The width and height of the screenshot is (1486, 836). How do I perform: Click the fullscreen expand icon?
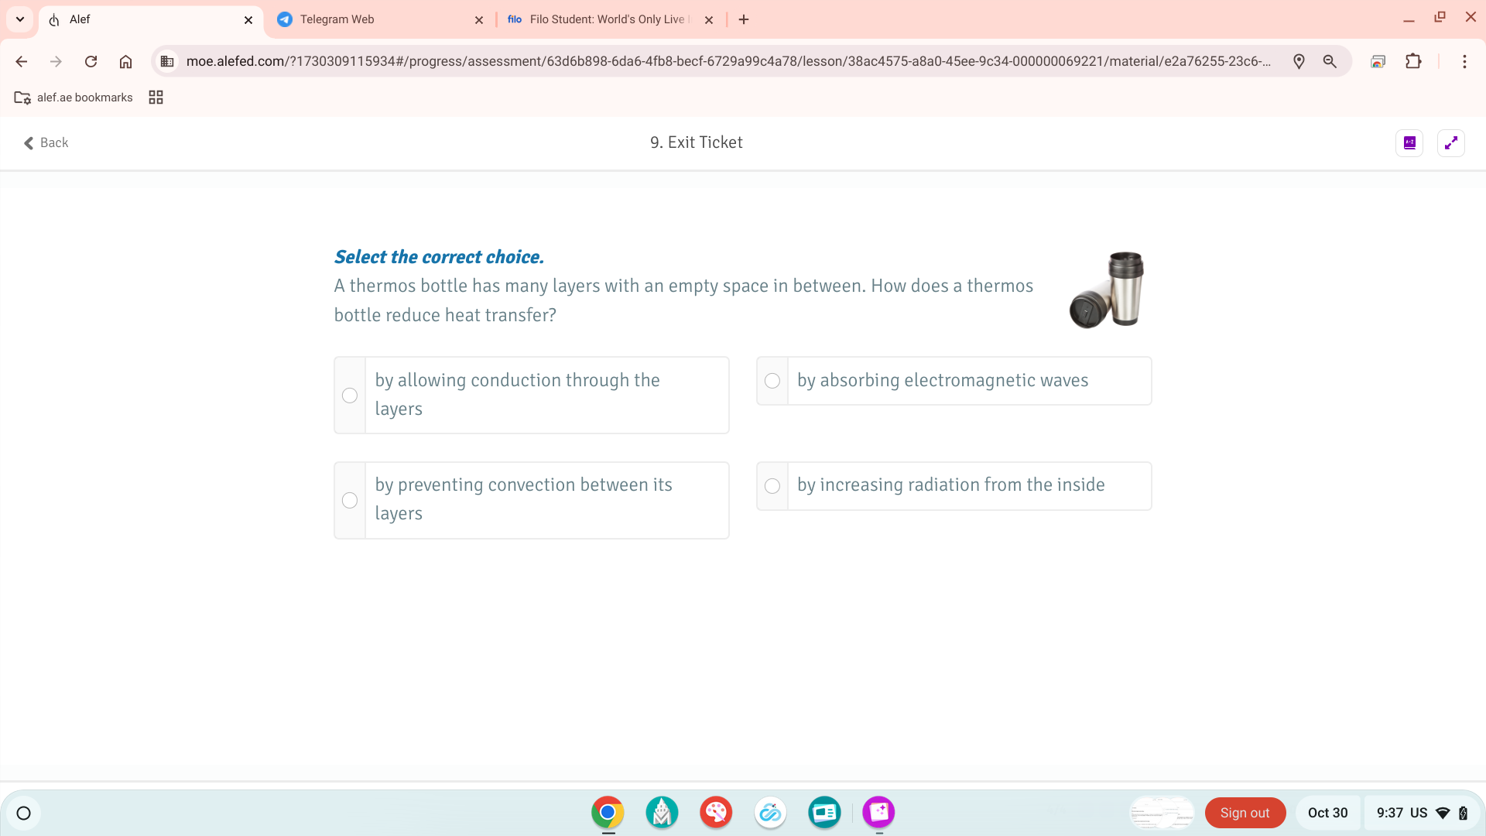click(1450, 142)
